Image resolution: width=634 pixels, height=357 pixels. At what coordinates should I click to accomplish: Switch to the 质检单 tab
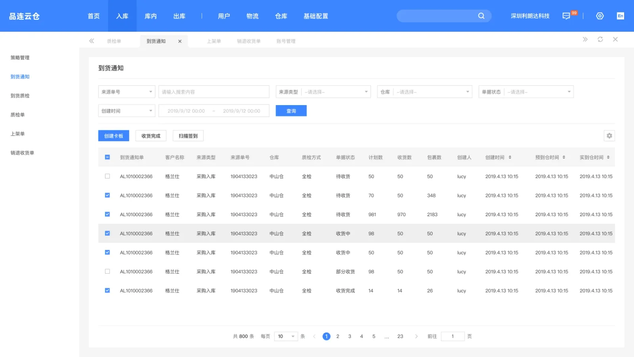tap(114, 41)
